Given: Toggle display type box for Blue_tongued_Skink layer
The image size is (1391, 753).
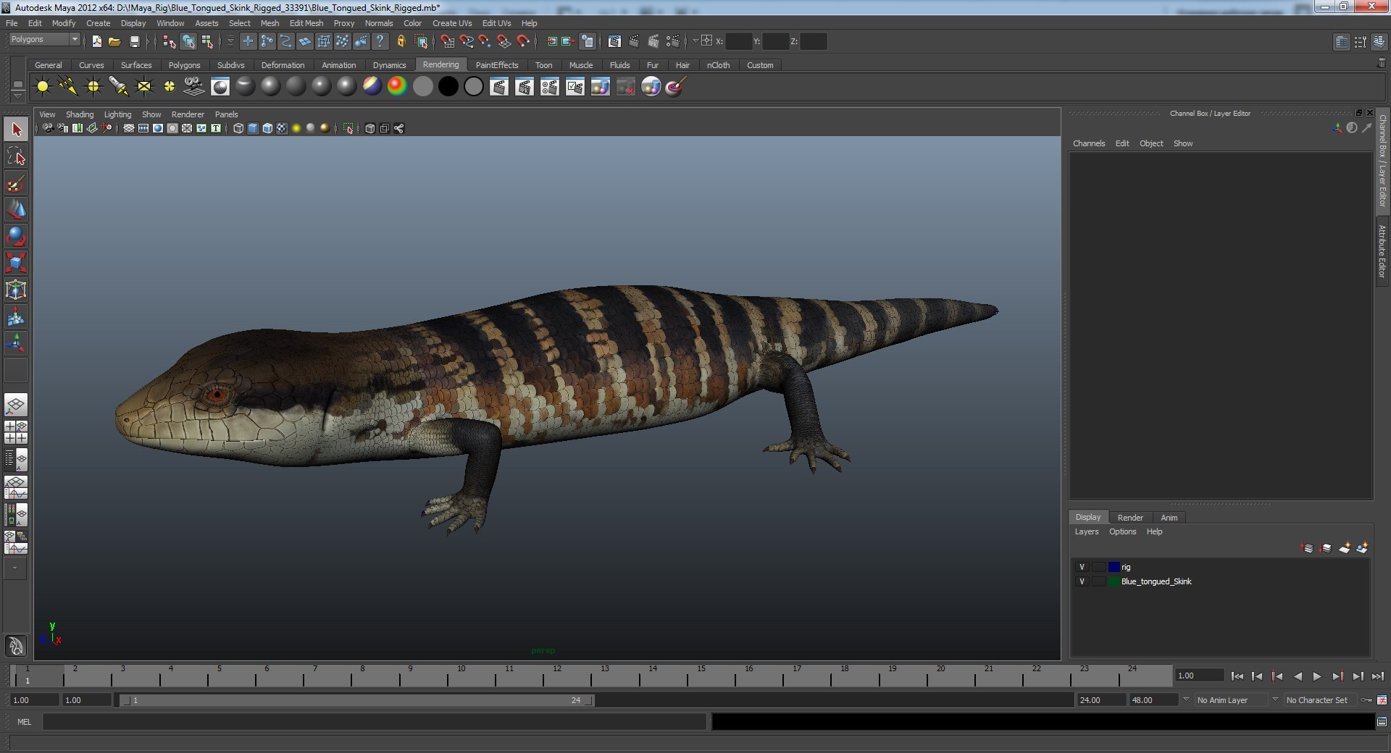Looking at the screenshot, I should 1098,581.
